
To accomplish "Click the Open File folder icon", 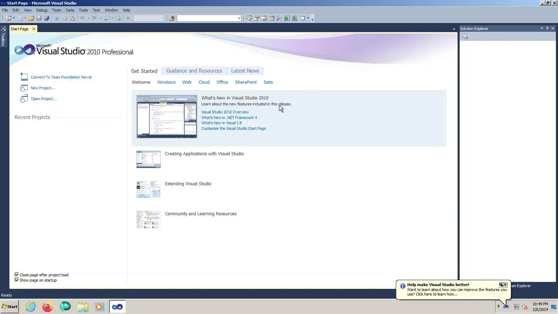I will (x=31, y=18).
